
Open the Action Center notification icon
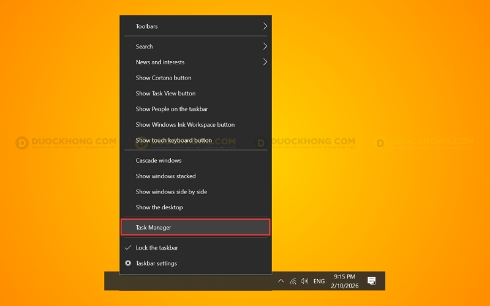pos(371,281)
